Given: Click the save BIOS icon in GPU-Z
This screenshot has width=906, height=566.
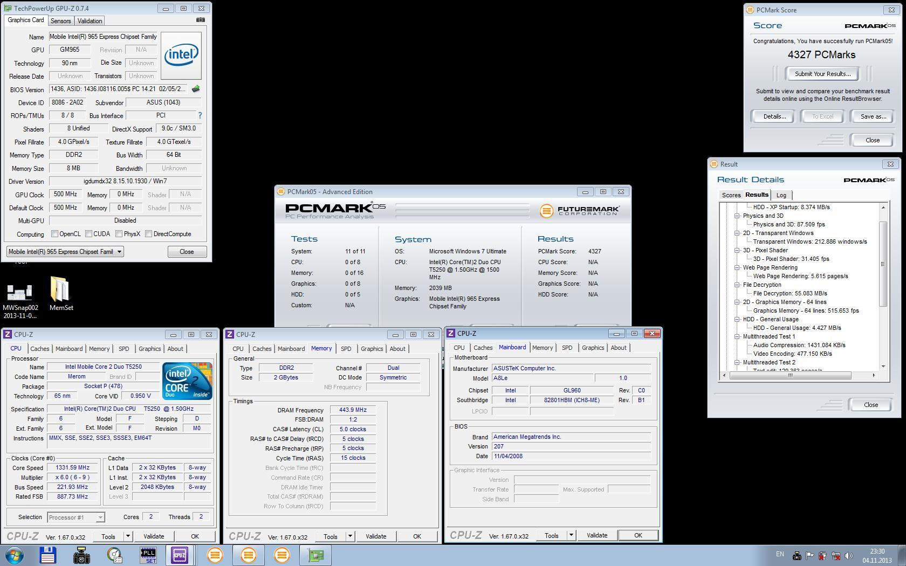Looking at the screenshot, I should 196,89.
